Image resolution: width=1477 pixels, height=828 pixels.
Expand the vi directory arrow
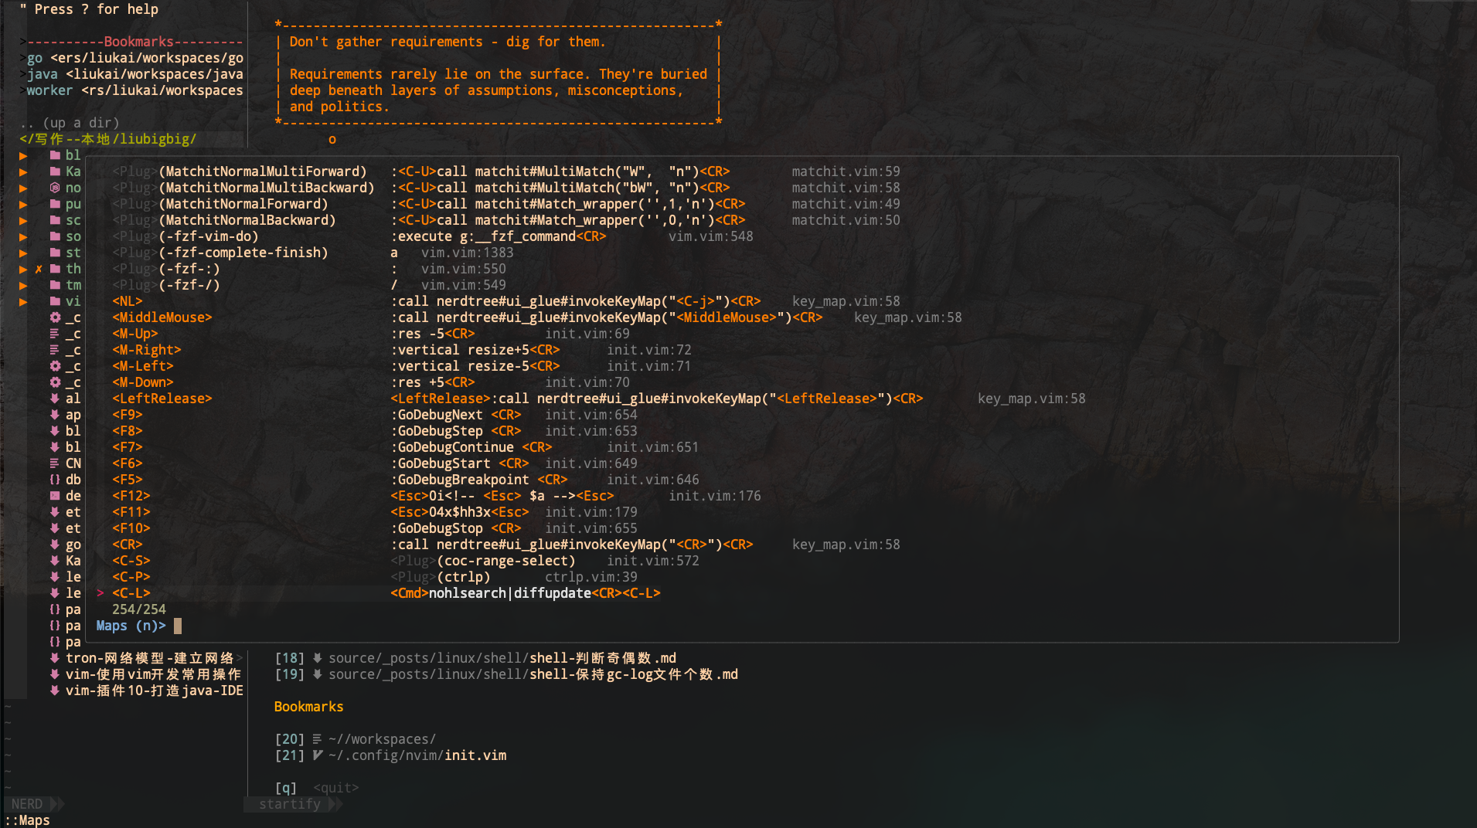pyautogui.click(x=23, y=301)
